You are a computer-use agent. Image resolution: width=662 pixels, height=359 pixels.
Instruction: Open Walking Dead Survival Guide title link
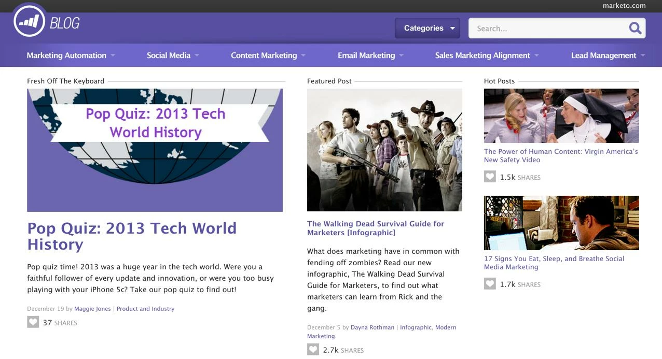(376, 228)
